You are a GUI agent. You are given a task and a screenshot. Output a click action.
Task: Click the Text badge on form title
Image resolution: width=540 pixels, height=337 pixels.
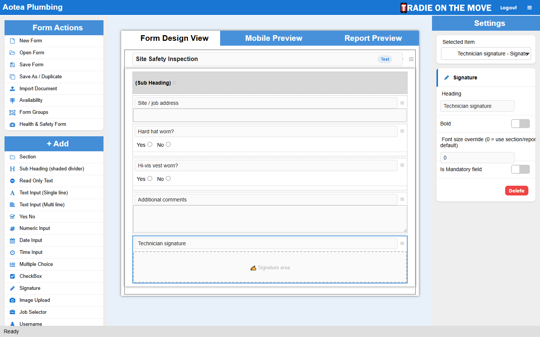point(385,59)
